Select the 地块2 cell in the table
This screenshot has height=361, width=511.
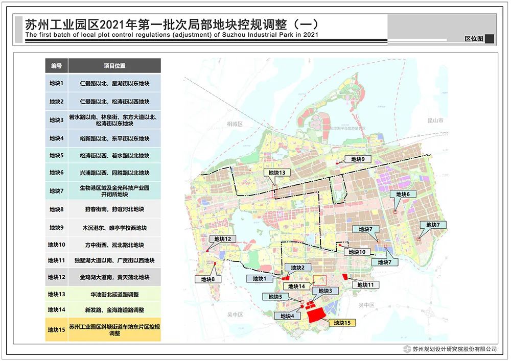tap(56, 102)
